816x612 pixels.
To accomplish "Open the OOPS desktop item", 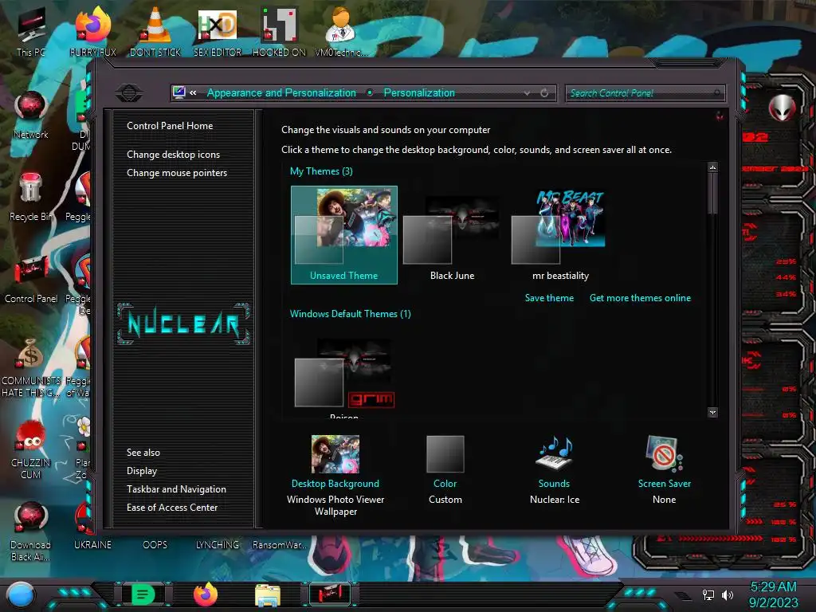I will pyautogui.click(x=155, y=544).
